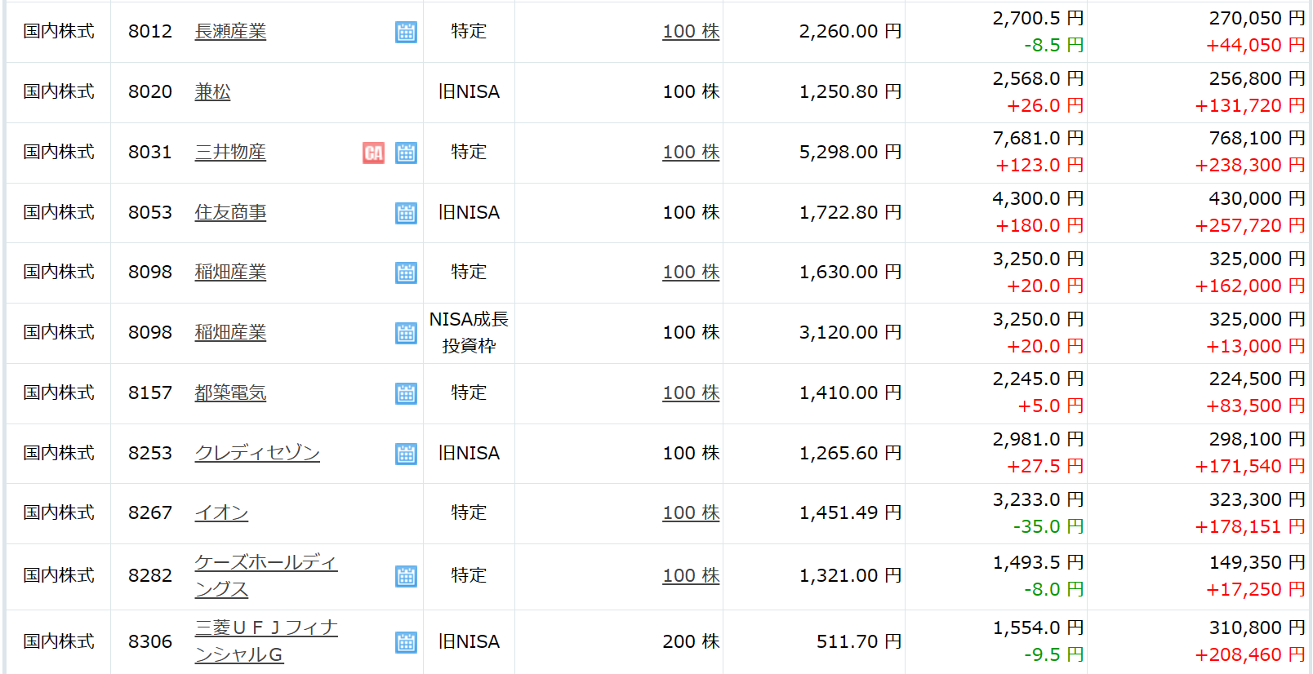Click profit +208,460 円
The image size is (1313, 674).
click(1250, 654)
